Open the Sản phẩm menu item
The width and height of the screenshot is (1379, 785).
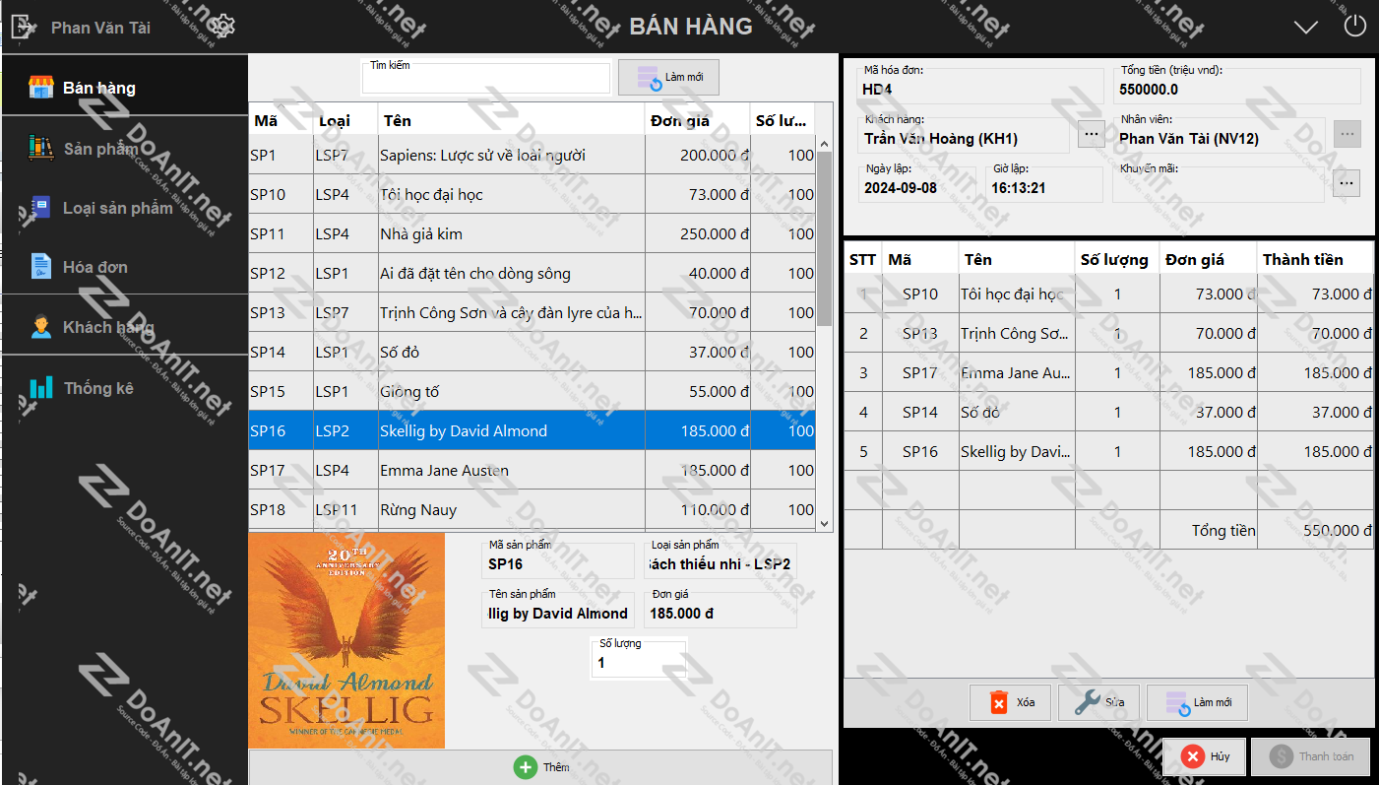(x=124, y=147)
